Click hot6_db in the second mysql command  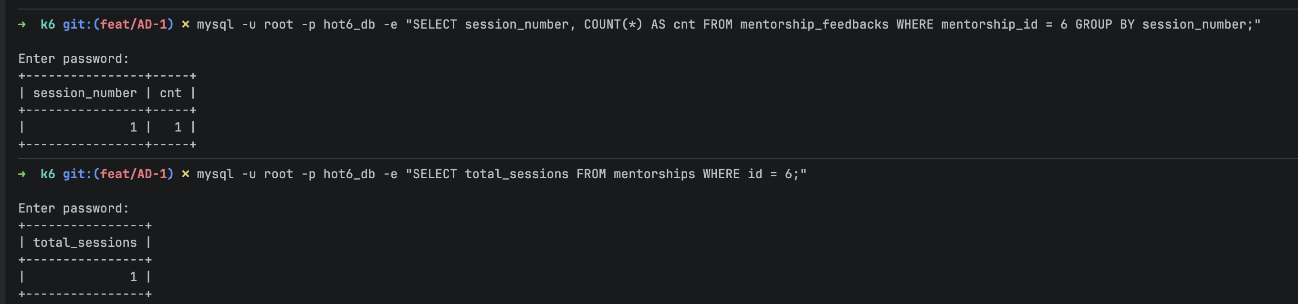pos(349,174)
